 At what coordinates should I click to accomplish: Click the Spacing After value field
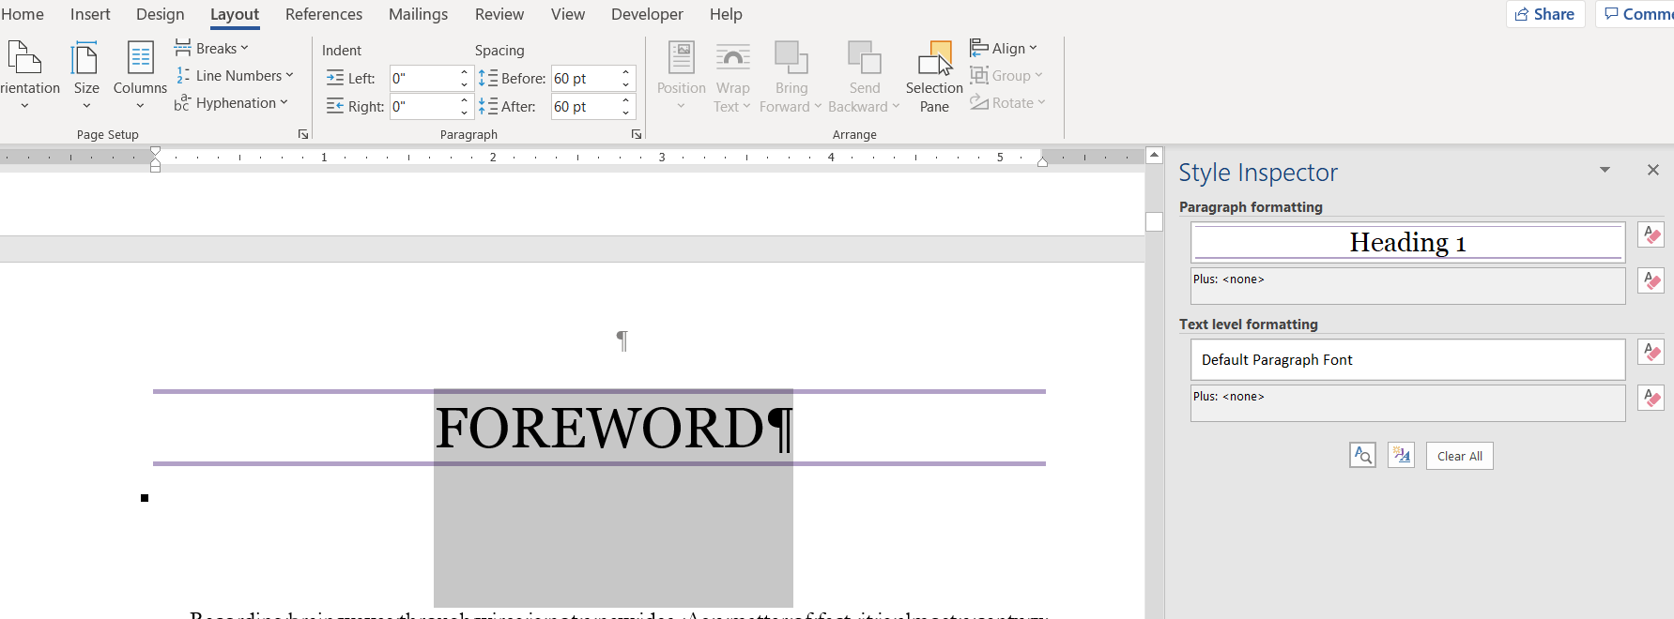click(585, 106)
